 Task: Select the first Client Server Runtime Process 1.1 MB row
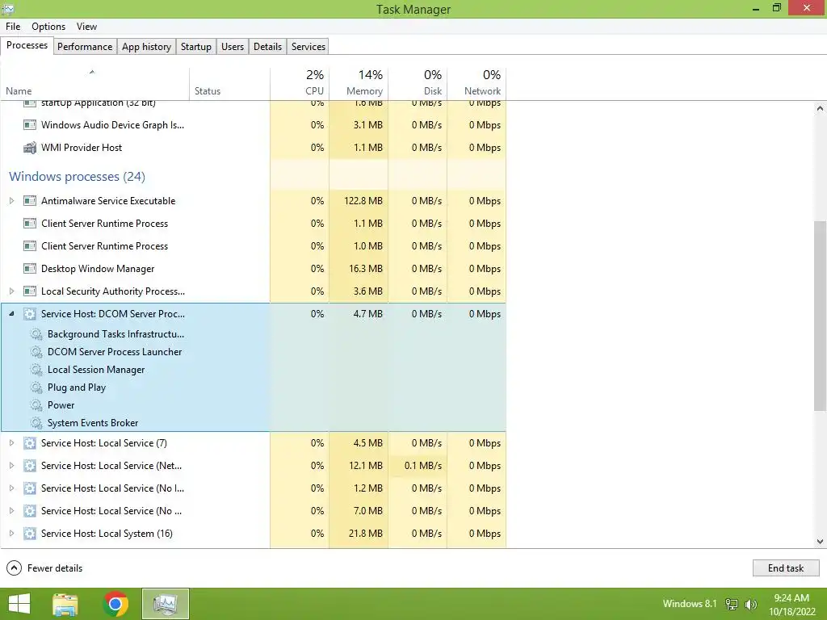point(253,224)
